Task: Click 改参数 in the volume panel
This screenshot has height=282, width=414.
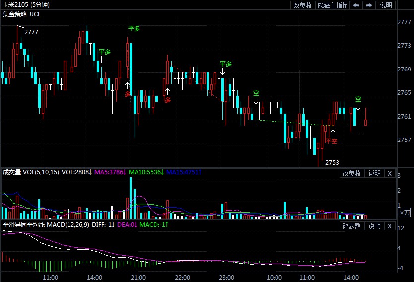Action: 351,173
